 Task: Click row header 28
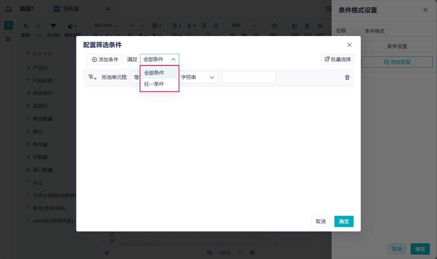[x=112, y=241]
